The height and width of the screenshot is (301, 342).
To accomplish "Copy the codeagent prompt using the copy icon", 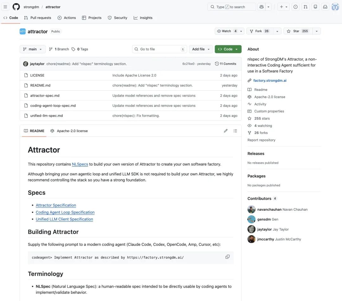I will coord(227,257).
